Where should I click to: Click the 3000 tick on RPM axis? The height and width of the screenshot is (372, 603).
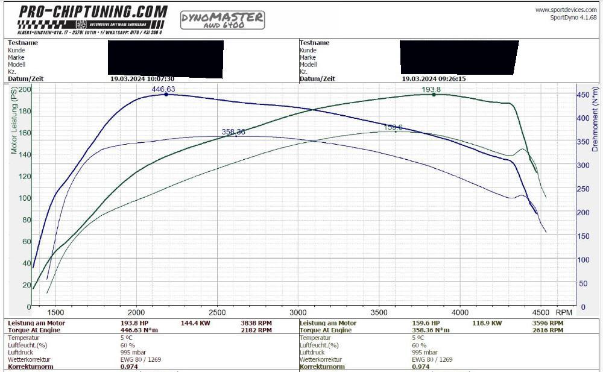pos(298,312)
